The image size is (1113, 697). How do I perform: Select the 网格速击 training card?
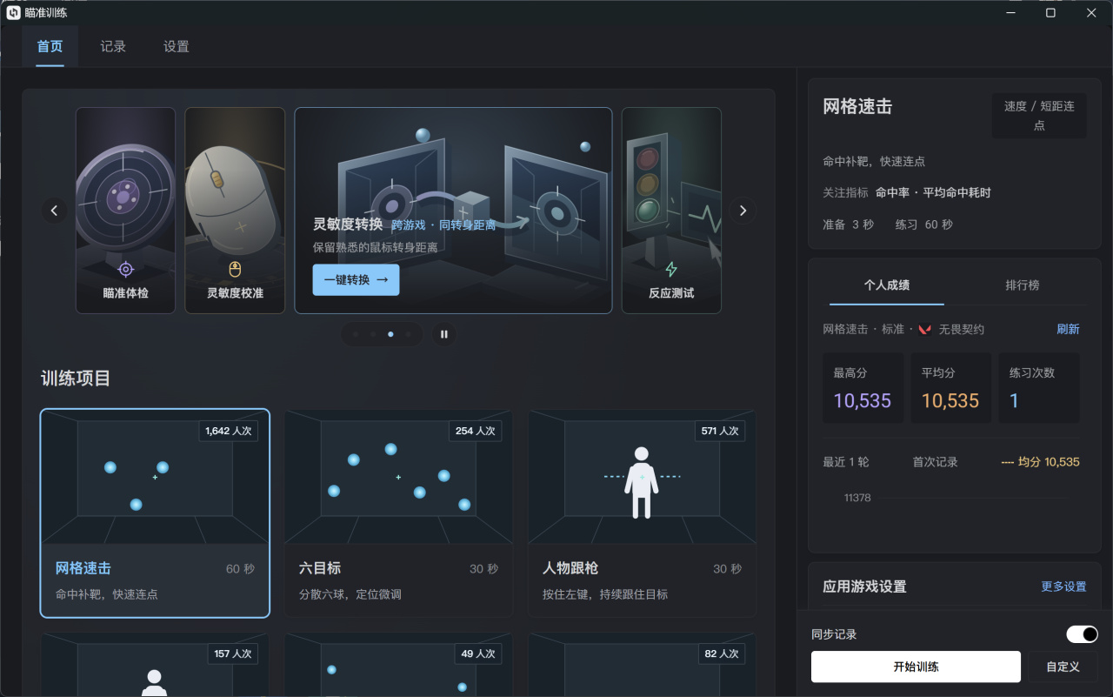[x=155, y=513]
